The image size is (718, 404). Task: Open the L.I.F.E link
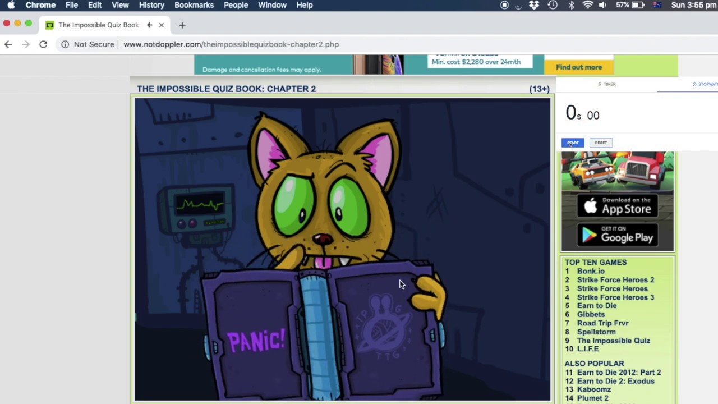pyautogui.click(x=588, y=349)
